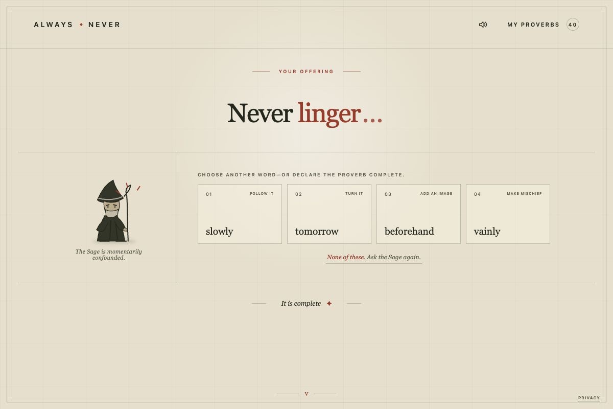Choose the word 'slowly' card
Viewport: 613px width, 409px height.
point(240,214)
